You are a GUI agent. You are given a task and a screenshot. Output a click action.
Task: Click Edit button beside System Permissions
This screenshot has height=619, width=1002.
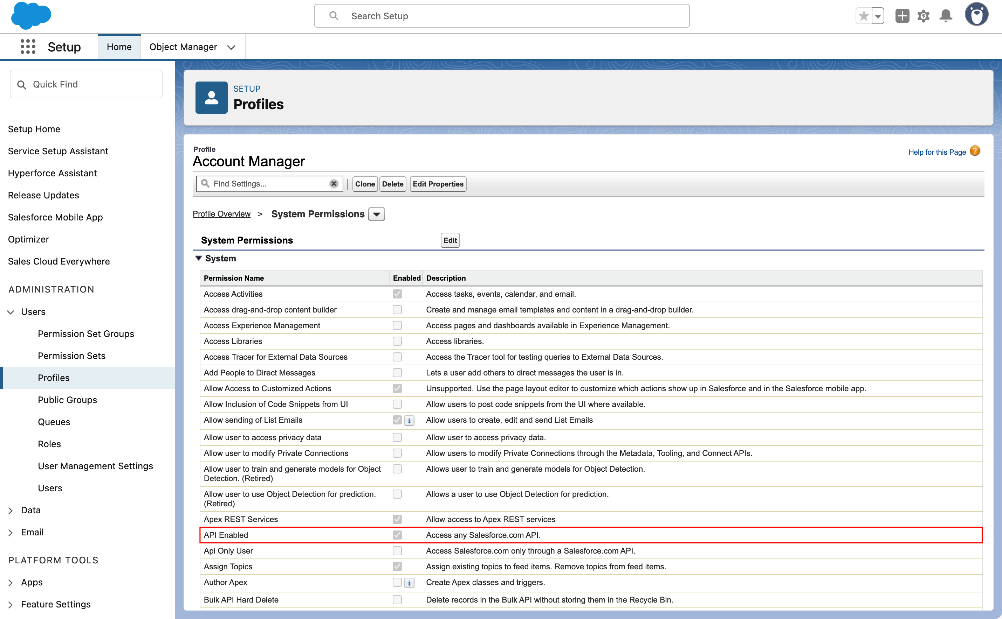click(x=450, y=240)
